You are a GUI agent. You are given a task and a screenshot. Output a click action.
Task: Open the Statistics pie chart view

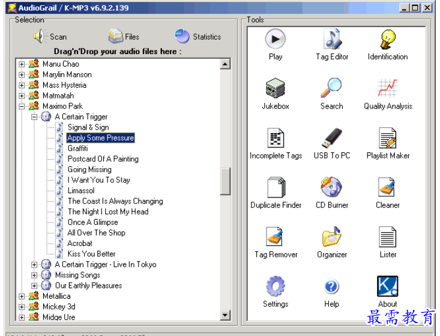pos(198,37)
